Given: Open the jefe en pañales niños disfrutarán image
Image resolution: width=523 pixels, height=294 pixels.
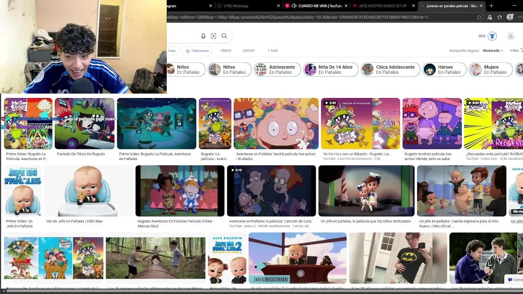Looking at the screenshot, I should (x=367, y=191).
